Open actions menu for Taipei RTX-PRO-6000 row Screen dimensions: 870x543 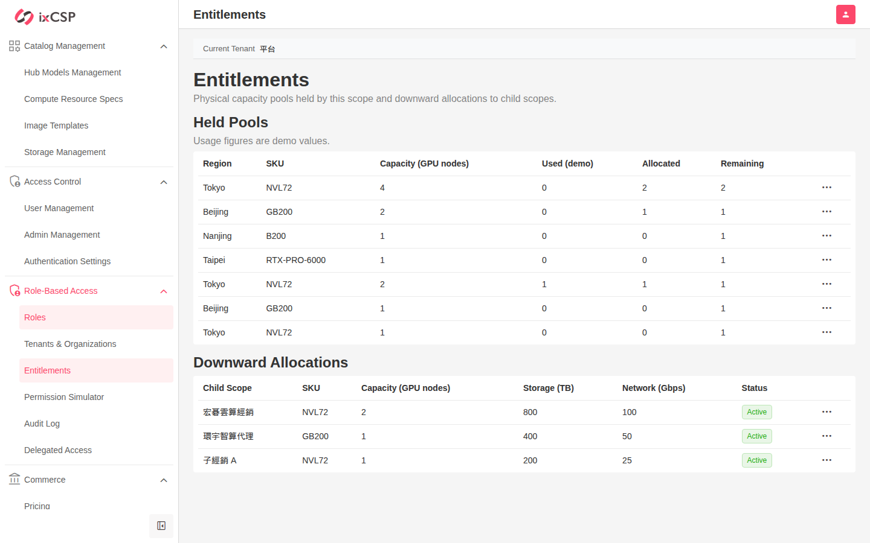pyautogui.click(x=826, y=260)
